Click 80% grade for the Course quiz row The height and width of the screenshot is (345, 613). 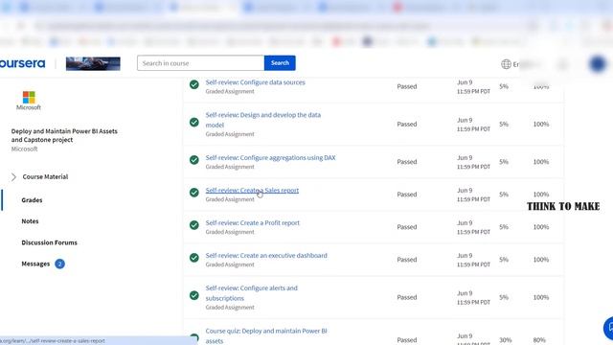tap(539, 340)
